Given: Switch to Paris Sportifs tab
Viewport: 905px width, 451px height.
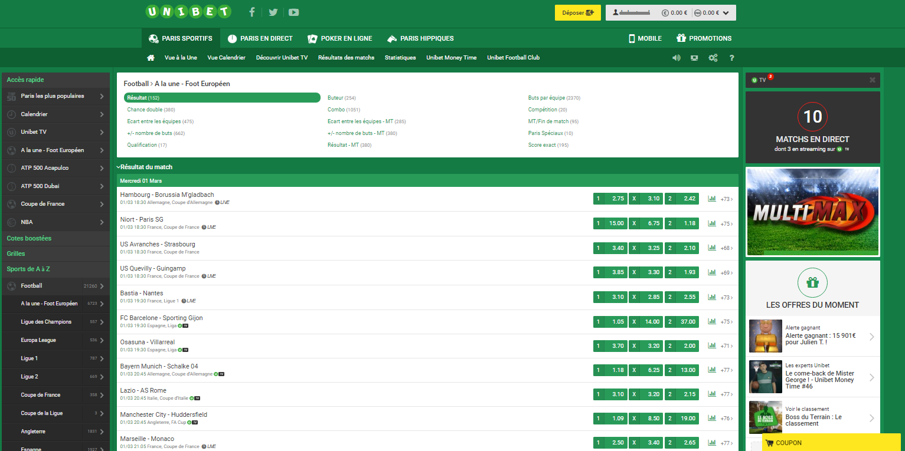Looking at the screenshot, I should (181, 38).
